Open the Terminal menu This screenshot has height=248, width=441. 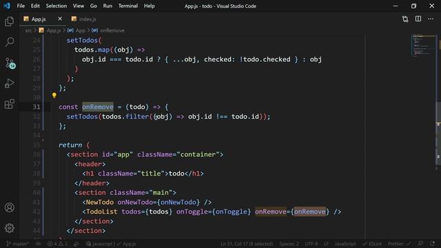pyautogui.click(x=128, y=6)
